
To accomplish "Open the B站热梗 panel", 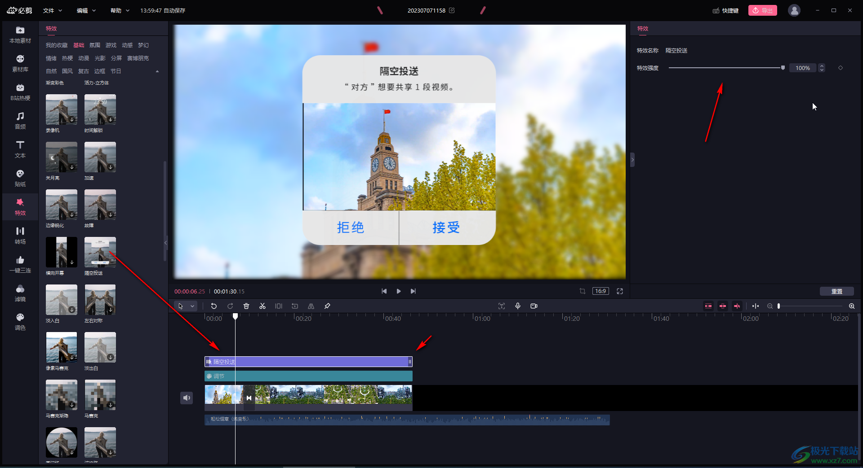I will (20, 92).
